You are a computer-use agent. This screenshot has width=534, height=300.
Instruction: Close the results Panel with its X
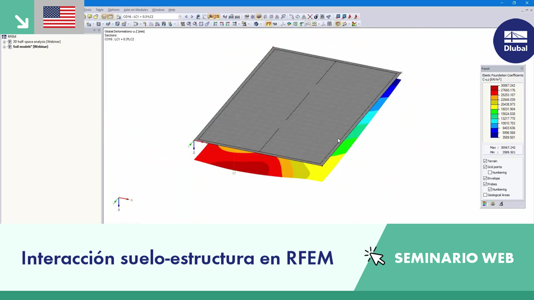click(x=521, y=69)
